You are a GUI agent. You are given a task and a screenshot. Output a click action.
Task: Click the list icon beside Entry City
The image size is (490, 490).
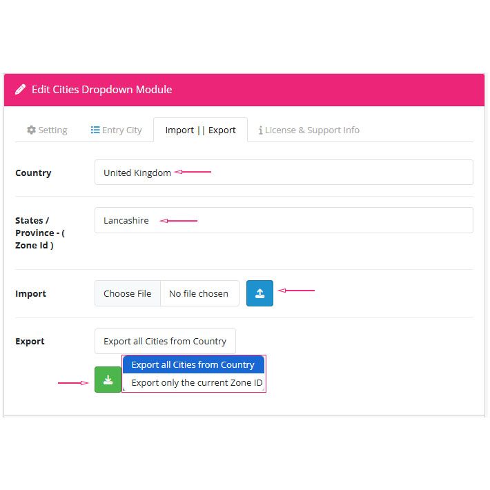(95, 130)
